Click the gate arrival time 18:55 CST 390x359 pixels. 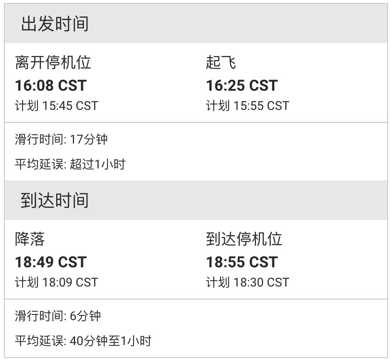pyautogui.click(x=242, y=262)
